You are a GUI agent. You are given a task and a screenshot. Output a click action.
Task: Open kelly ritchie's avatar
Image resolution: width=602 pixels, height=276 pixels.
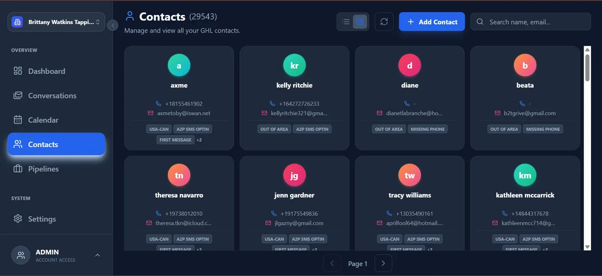coord(294,65)
